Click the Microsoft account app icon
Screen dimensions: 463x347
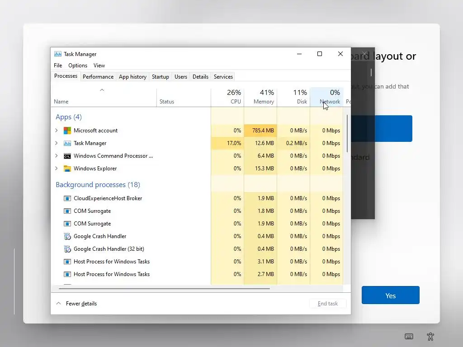67,131
